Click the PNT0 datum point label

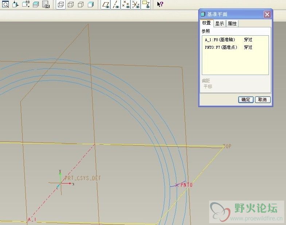(x=187, y=185)
